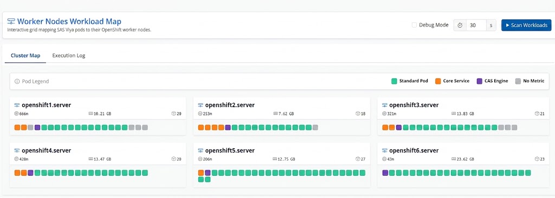Select the orange Core Service pod on openshift5.server
555x198 pixels.
[201, 173]
